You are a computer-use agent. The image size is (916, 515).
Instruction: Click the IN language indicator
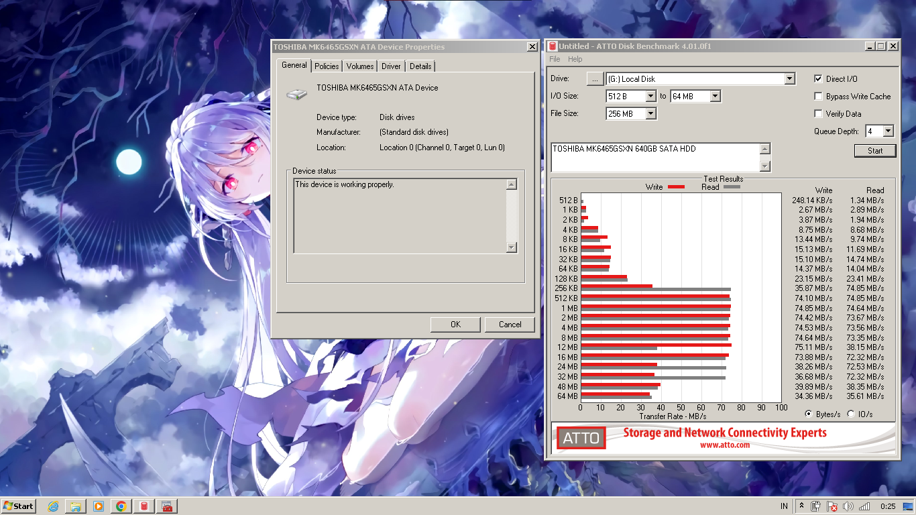pos(784,506)
